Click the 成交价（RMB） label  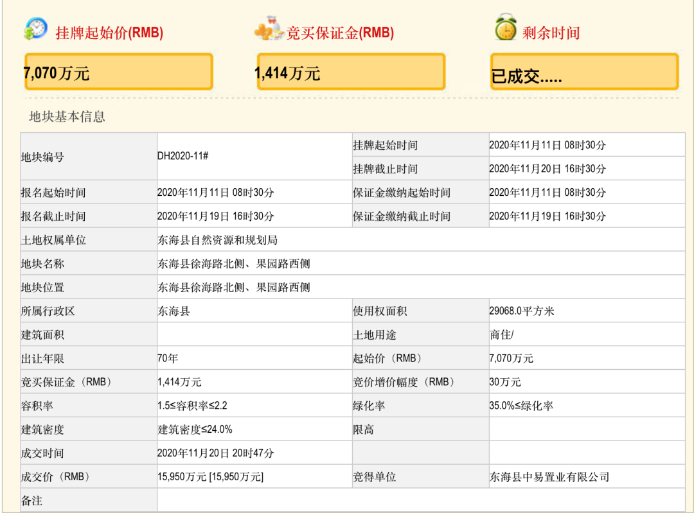pyautogui.click(x=57, y=477)
